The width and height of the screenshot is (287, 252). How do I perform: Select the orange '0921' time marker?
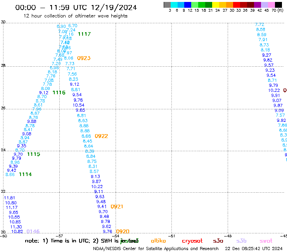pos(117,207)
